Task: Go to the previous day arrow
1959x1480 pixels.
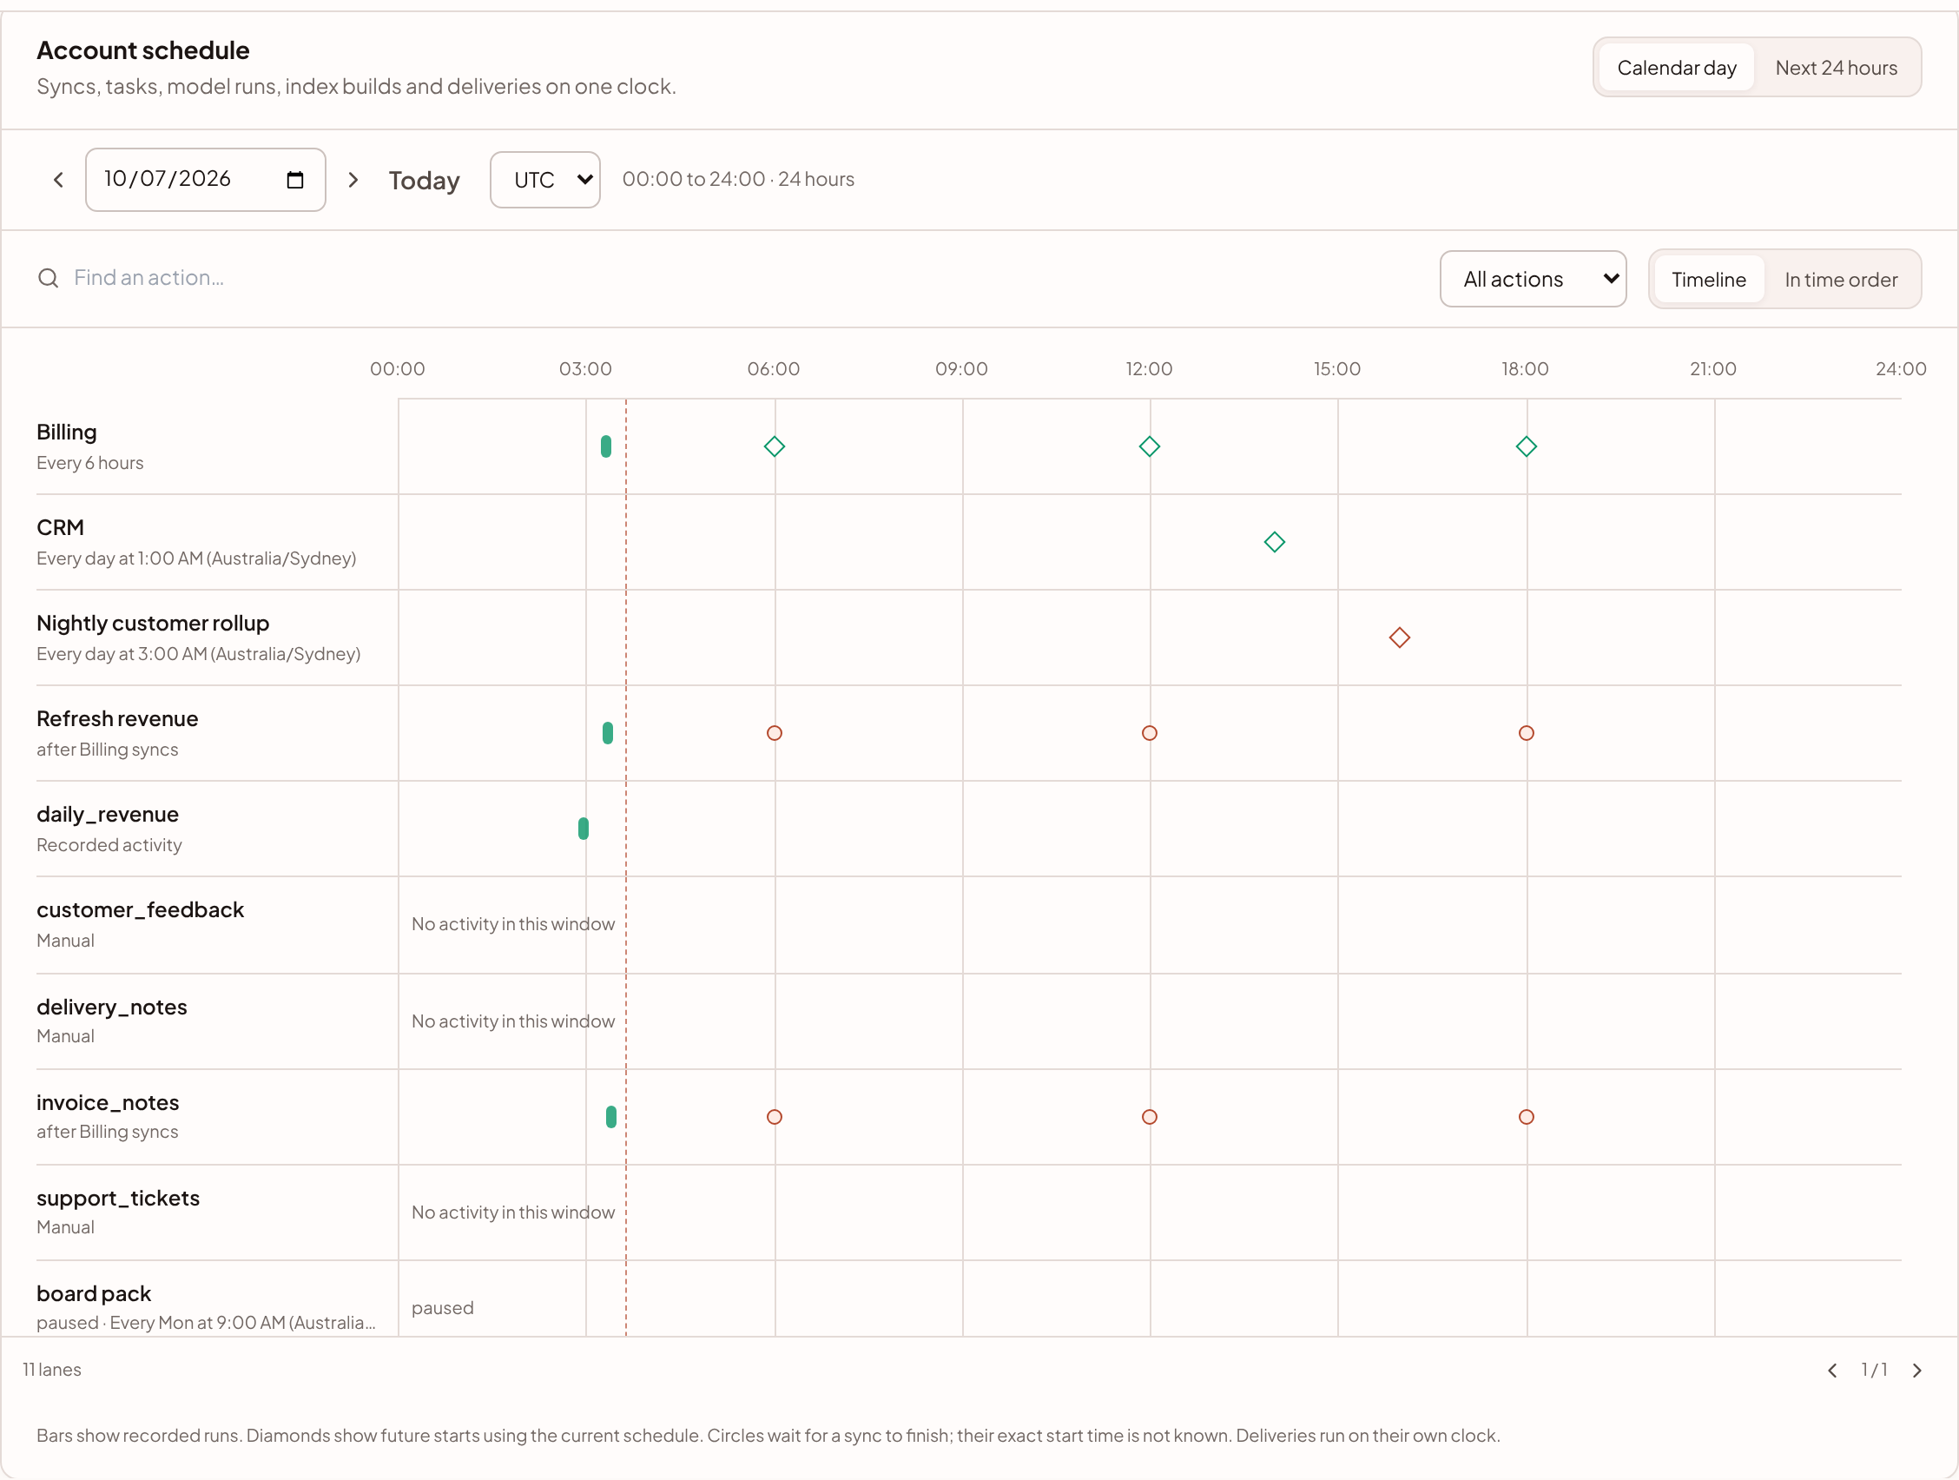Action: coord(58,180)
